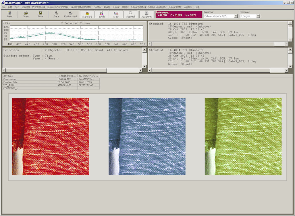This screenshot has height=216, width=295.
Task: Open an existing file
Action: point(25,14)
